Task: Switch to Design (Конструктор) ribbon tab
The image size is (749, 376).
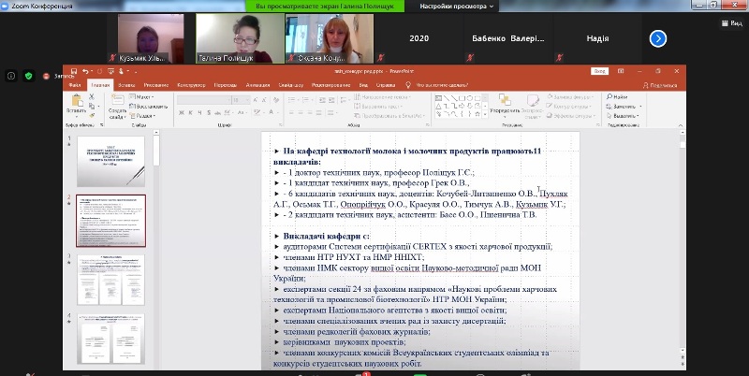Action: (191, 85)
